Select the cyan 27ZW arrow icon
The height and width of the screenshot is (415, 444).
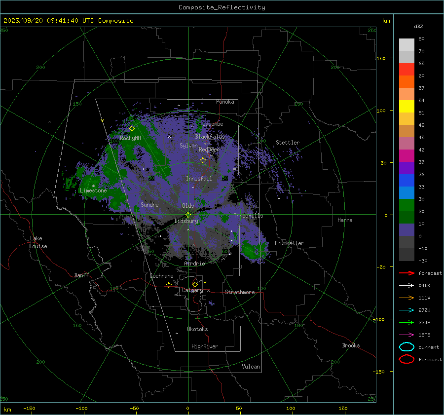pos(407,310)
